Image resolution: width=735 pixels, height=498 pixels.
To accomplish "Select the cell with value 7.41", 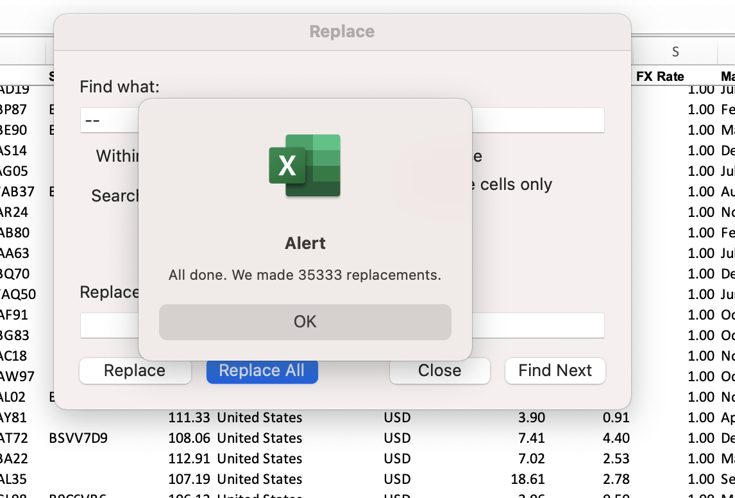I will coord(532,438).
